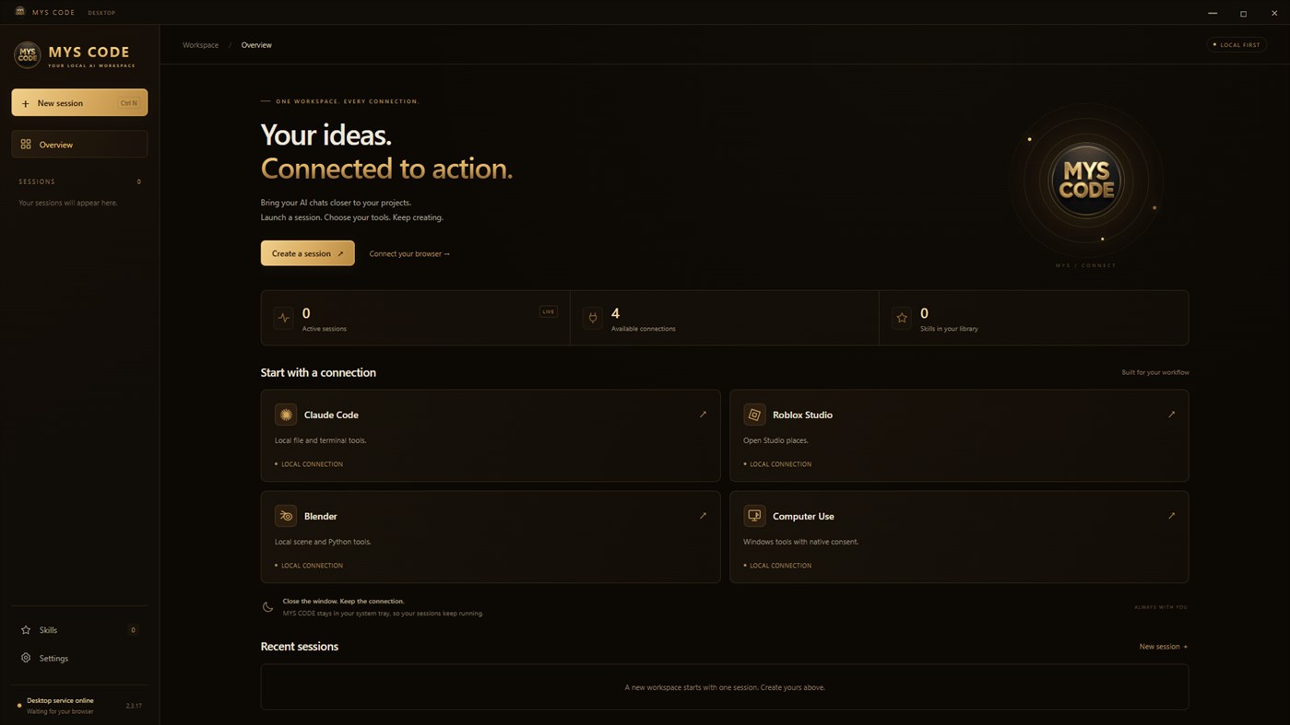Close the MYS CODE window
Viewport: 1290px width, 725px height.
(1274, 13)
